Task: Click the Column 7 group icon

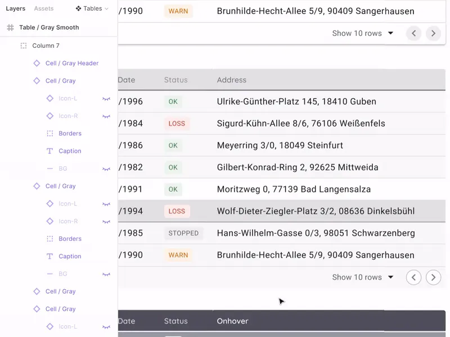Action: 24,45
